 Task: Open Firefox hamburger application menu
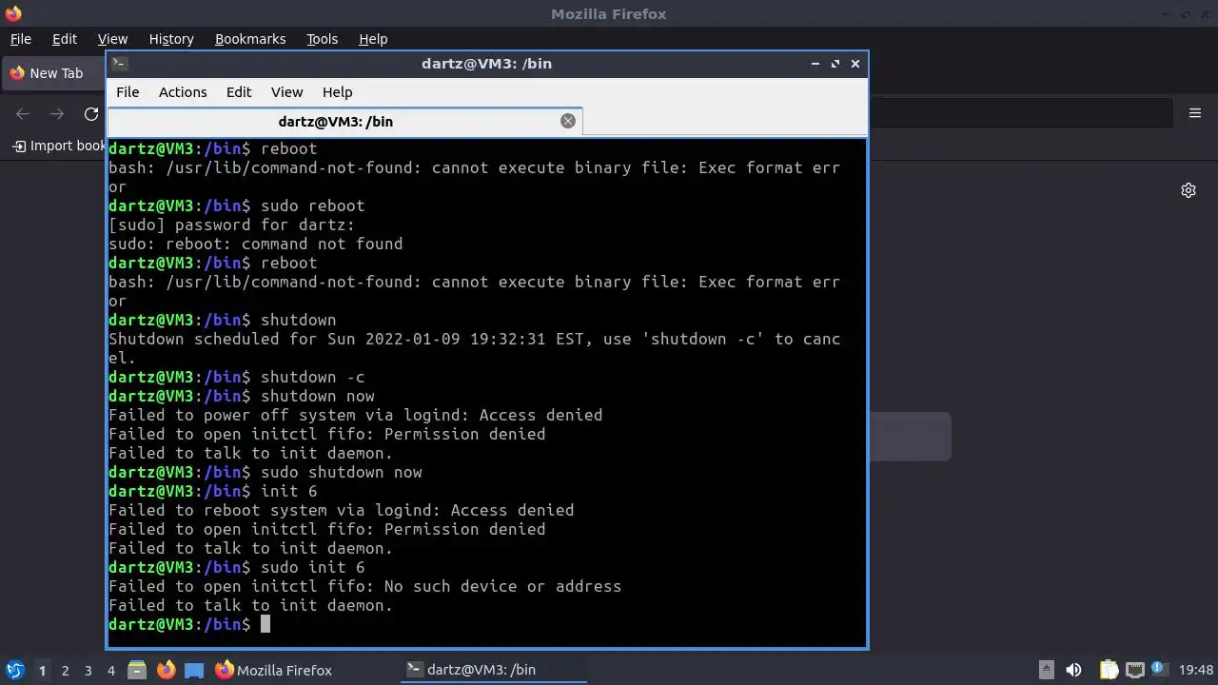click(x=1195, y=113)
